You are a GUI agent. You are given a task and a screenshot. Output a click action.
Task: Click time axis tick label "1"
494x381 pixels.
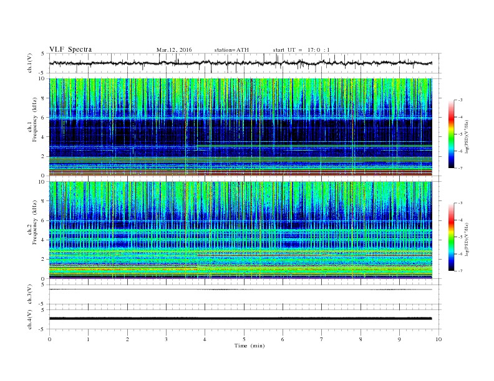click(x=89, y=339)
